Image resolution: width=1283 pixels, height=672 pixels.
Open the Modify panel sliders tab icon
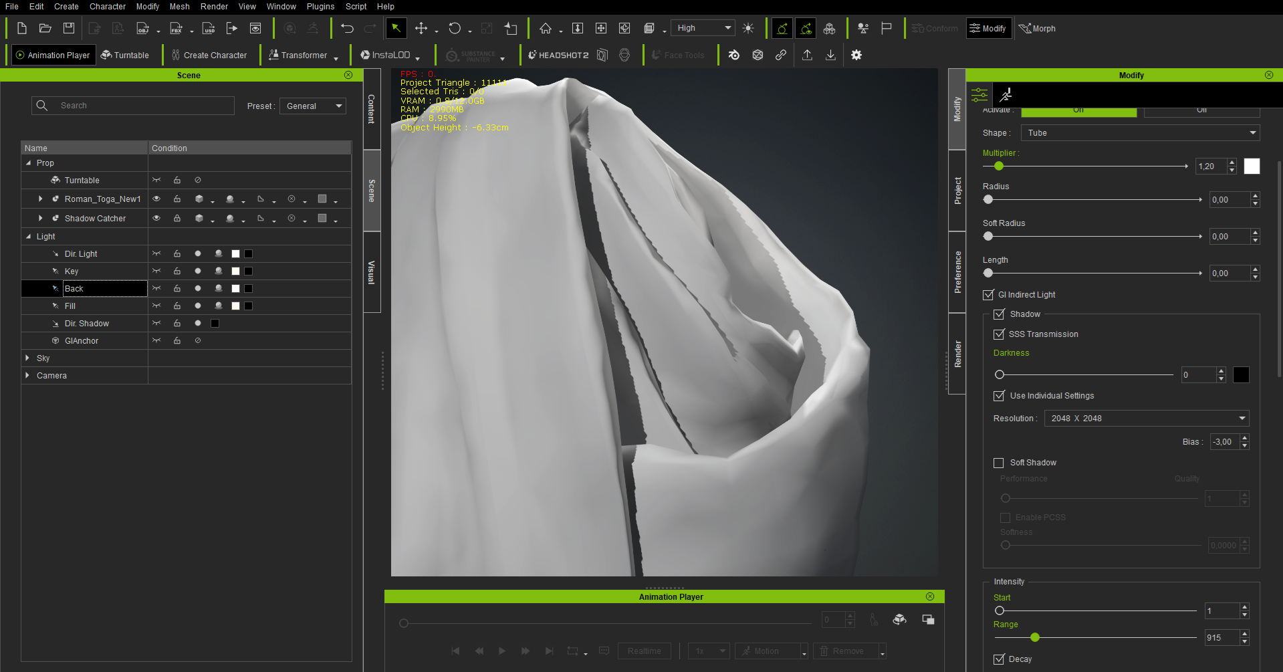click(x=979, y=94)
